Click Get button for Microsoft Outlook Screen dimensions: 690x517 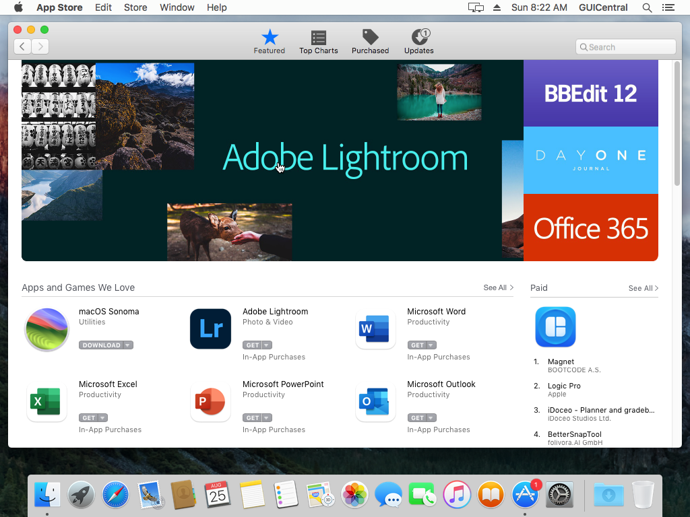pyautogui.click(x=417, y=417)
